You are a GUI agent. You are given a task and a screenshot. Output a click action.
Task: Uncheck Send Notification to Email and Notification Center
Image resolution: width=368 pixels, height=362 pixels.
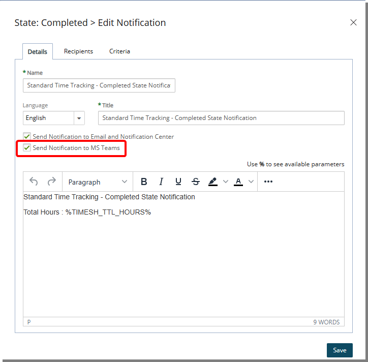[27, 136]
